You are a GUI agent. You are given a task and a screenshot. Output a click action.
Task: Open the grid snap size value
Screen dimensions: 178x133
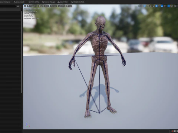point(159,6)
